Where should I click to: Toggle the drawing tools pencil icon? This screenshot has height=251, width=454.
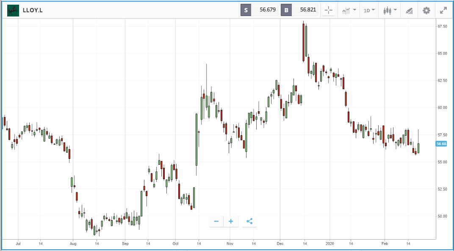point(409,11)
